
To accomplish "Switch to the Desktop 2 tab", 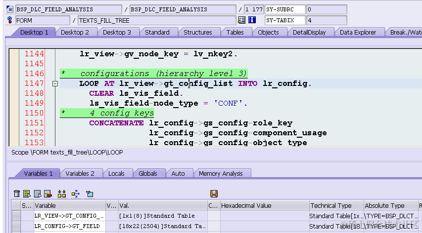I will [x=75, y=32].
